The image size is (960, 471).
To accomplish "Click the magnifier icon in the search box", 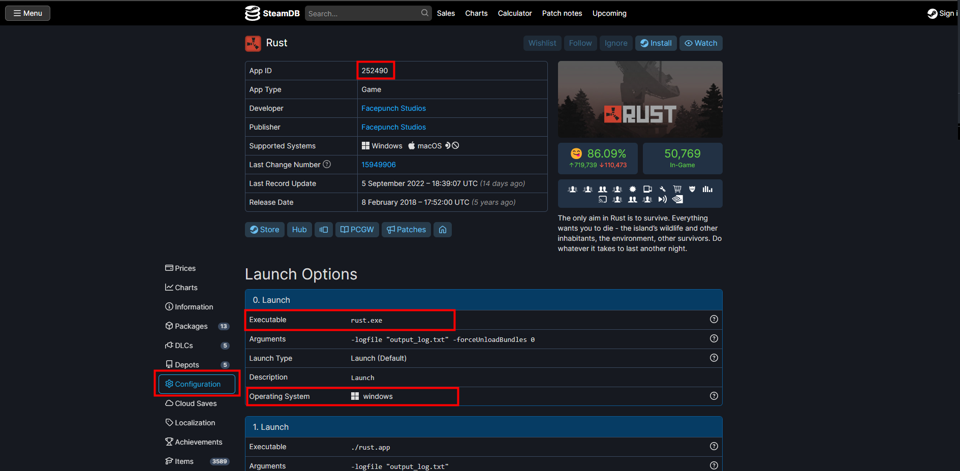I will point(425,13).
